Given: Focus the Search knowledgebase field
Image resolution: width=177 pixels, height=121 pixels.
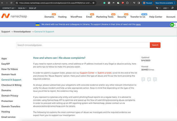Looking at the screenshot, I should (x=83, y=45).
